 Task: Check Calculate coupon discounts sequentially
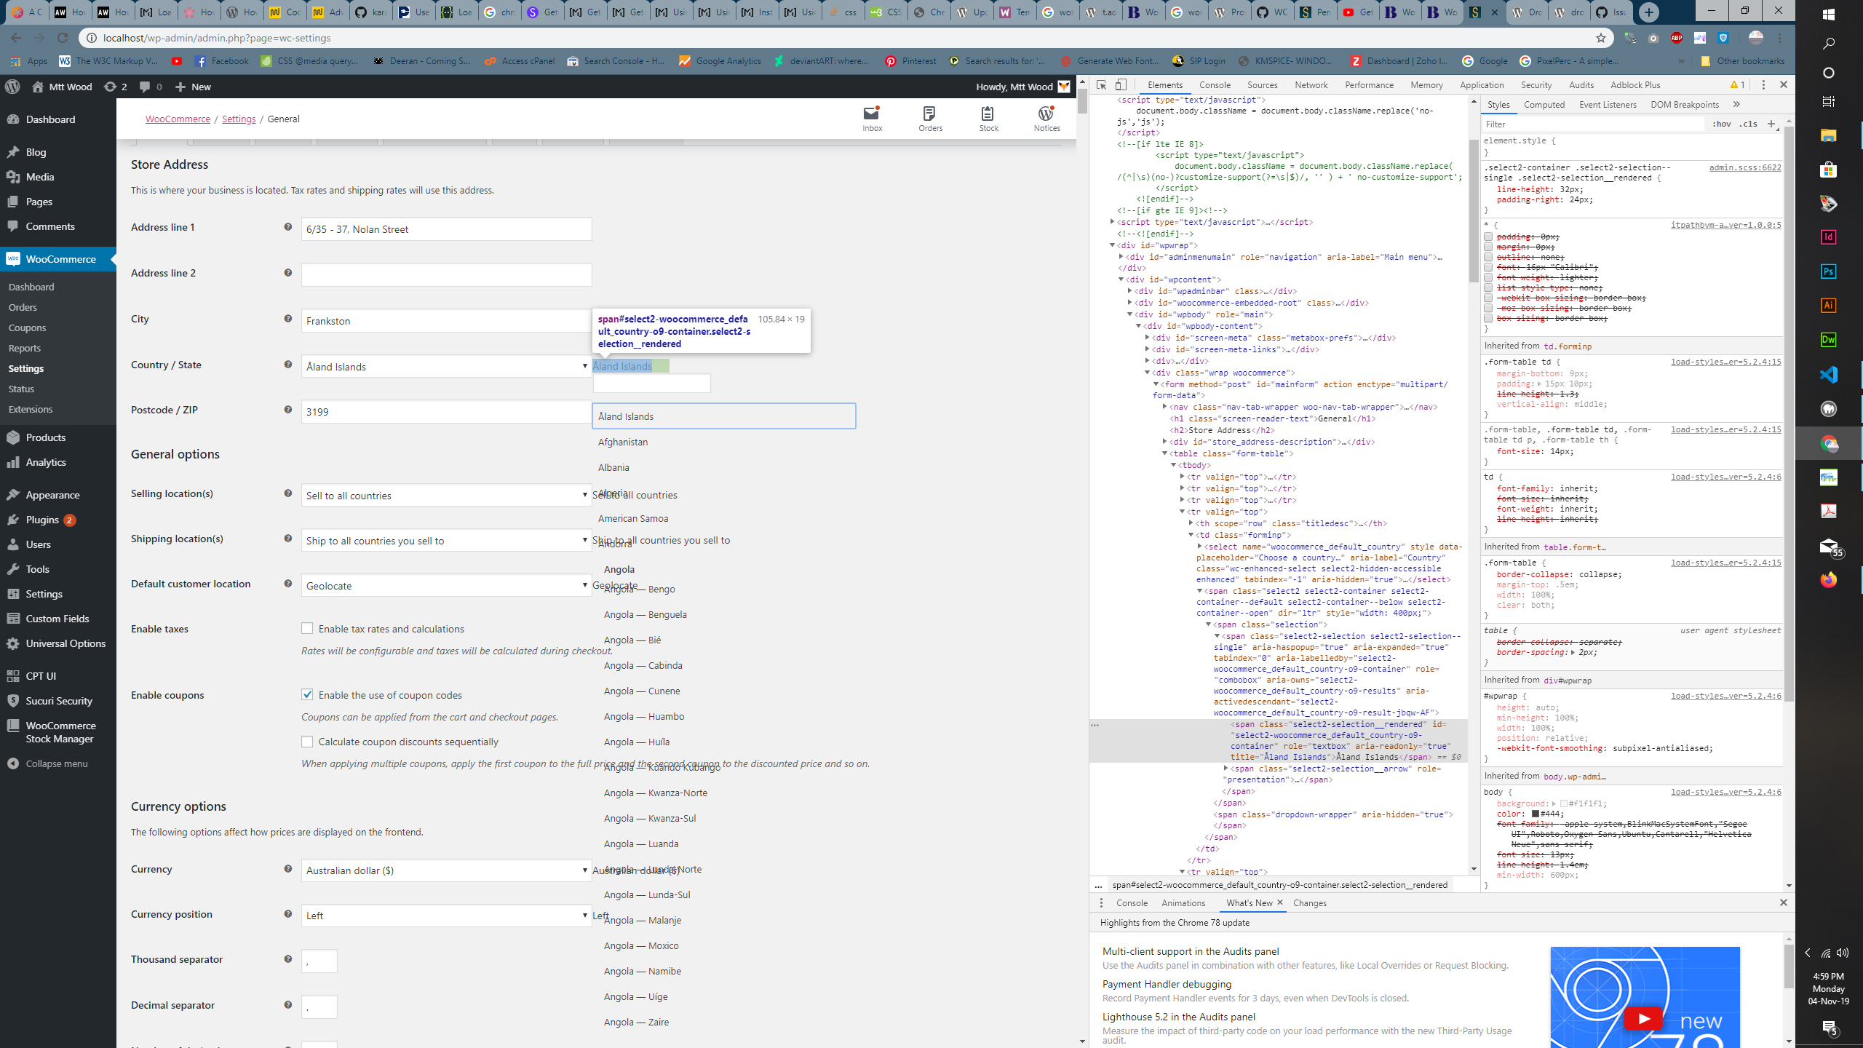coord(308,741)
